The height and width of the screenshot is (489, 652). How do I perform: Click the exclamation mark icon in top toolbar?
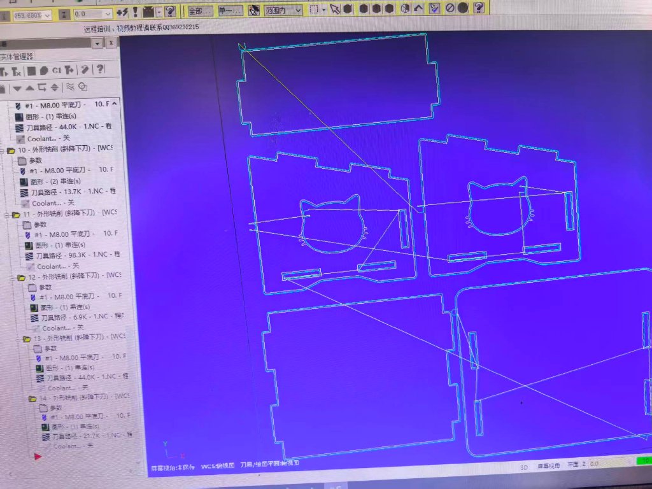point(135,11)
